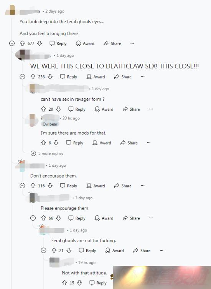
Task: Upvote the comment with 677 points
Action: tap(23, 43)
